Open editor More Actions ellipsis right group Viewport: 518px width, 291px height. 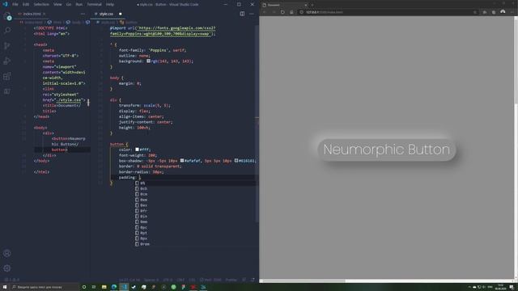252,14
